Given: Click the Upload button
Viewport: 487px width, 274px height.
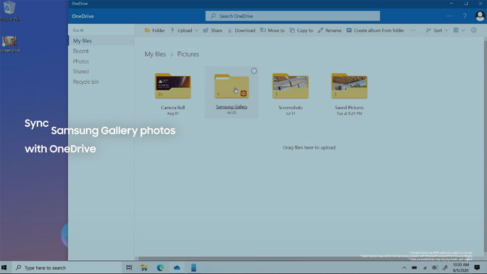Looking at the screenshot, I should coord(181,30).
